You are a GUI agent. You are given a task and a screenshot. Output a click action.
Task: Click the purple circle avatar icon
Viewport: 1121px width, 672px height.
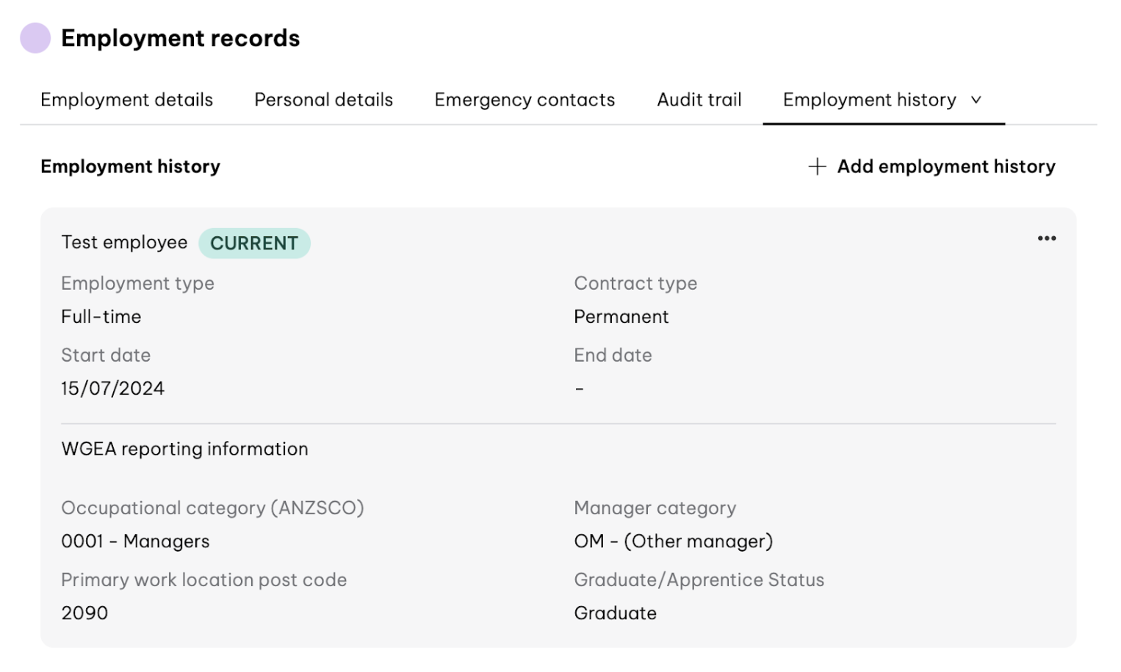(35, 38)
